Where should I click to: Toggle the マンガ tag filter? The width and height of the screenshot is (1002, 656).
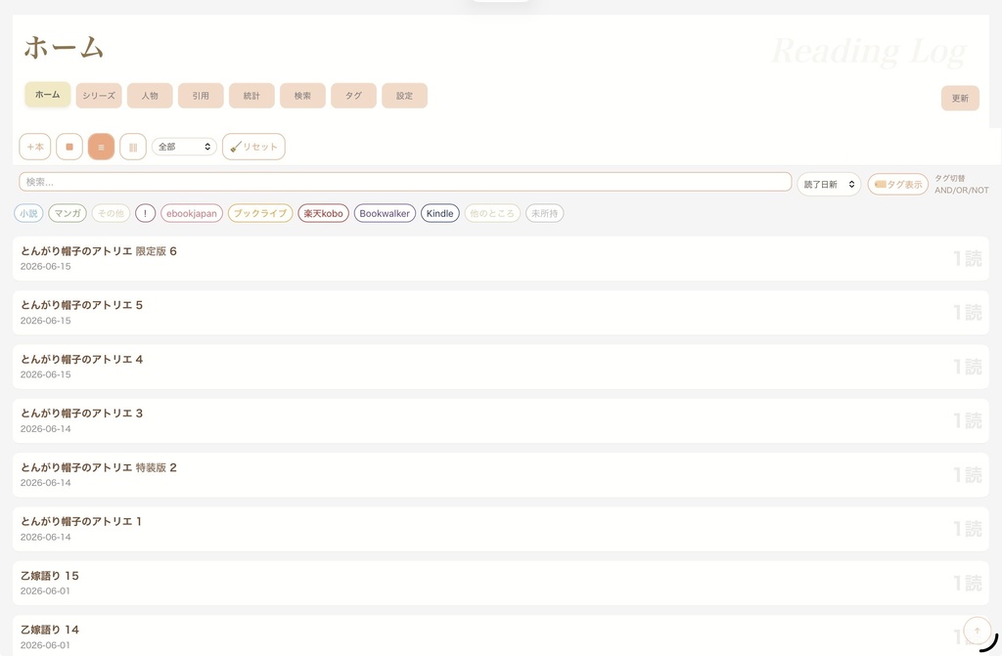(68, 213)
